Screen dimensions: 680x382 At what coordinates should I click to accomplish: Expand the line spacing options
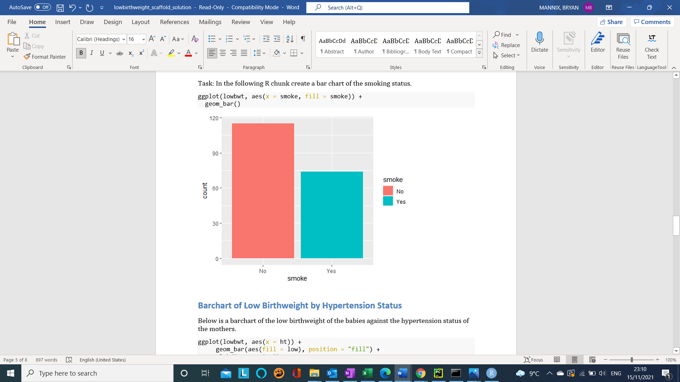(264, 53)
